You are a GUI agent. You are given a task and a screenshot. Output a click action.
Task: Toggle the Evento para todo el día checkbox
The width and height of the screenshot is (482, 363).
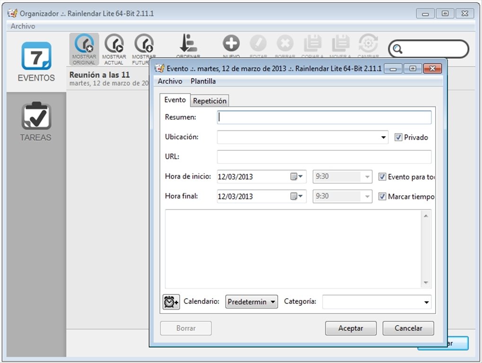tap(382, 177)
